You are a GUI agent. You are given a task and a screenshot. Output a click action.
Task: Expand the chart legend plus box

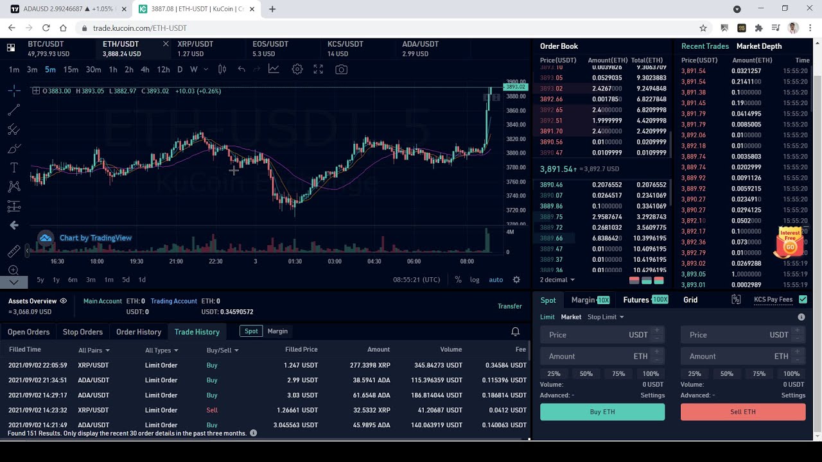coord(36,91)
